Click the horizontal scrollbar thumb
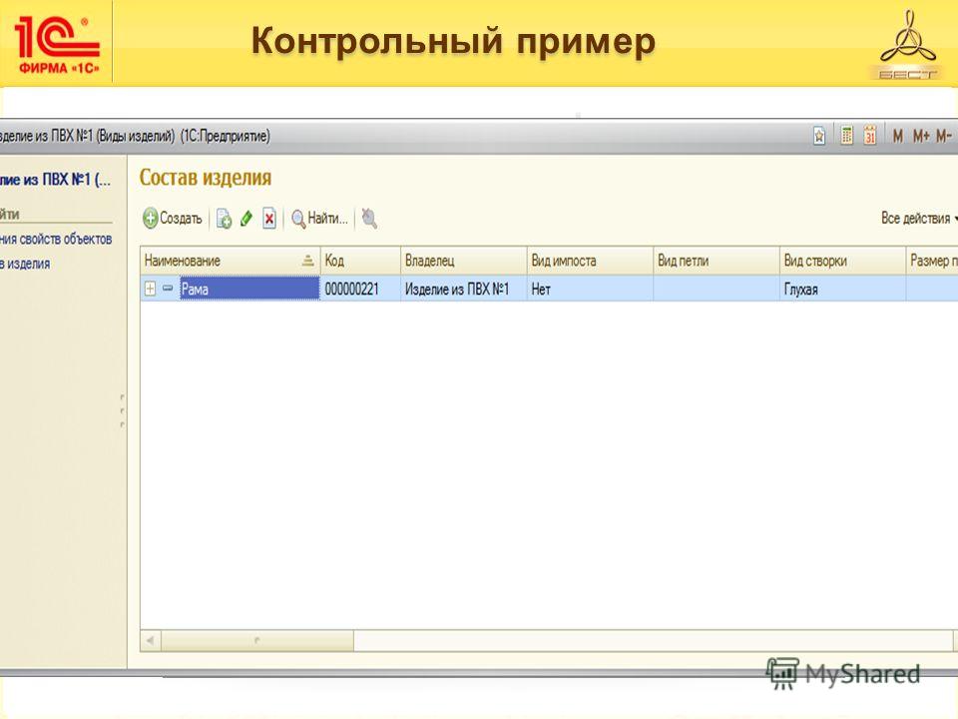The image size is (958, 719). point(257,641)
